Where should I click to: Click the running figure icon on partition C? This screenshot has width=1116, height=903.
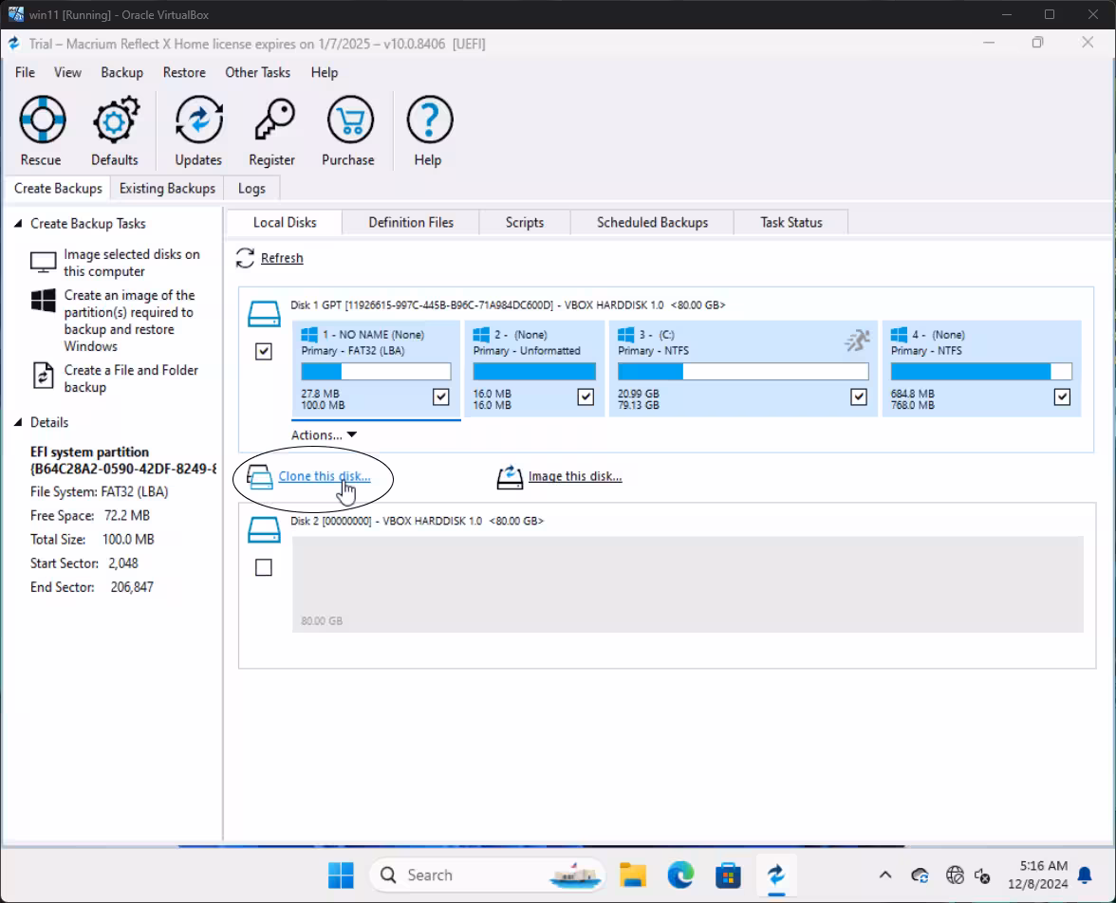[x=857, y=341]
